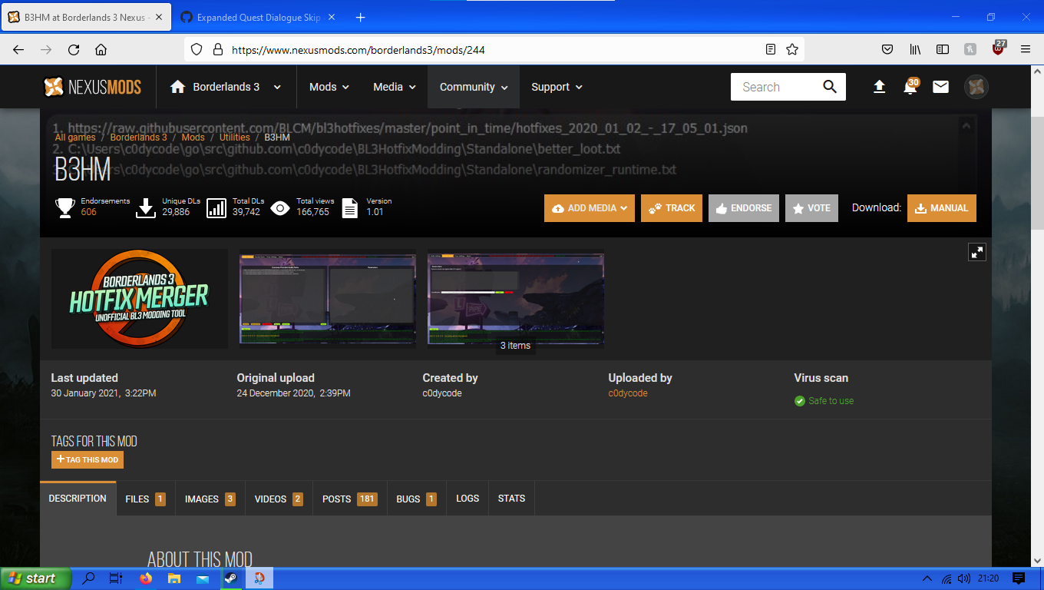Submit search with the magnifier icon

tap(830, 87)
